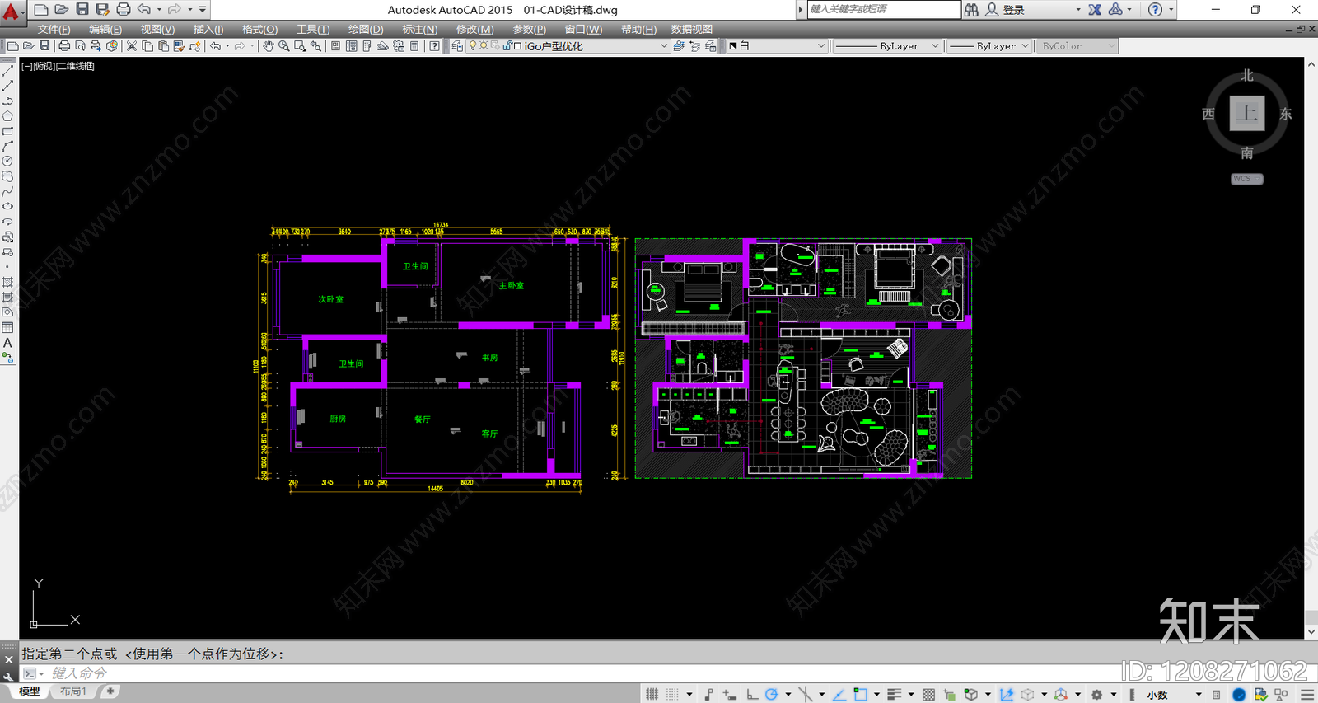1318x703 pixels.
Task: Click the Save icon in quick access toolbar
Action: pos(82,9)
